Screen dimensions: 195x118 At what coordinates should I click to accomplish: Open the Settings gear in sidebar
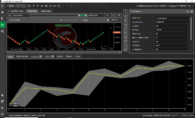click(2, 108)
